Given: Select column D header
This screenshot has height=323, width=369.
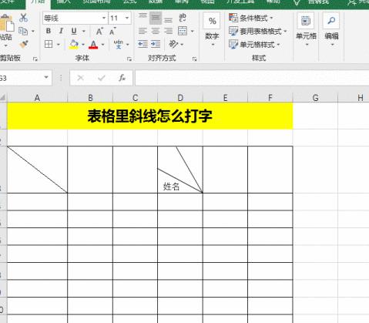Looking at the screenshot, I should tap(180, 98).
